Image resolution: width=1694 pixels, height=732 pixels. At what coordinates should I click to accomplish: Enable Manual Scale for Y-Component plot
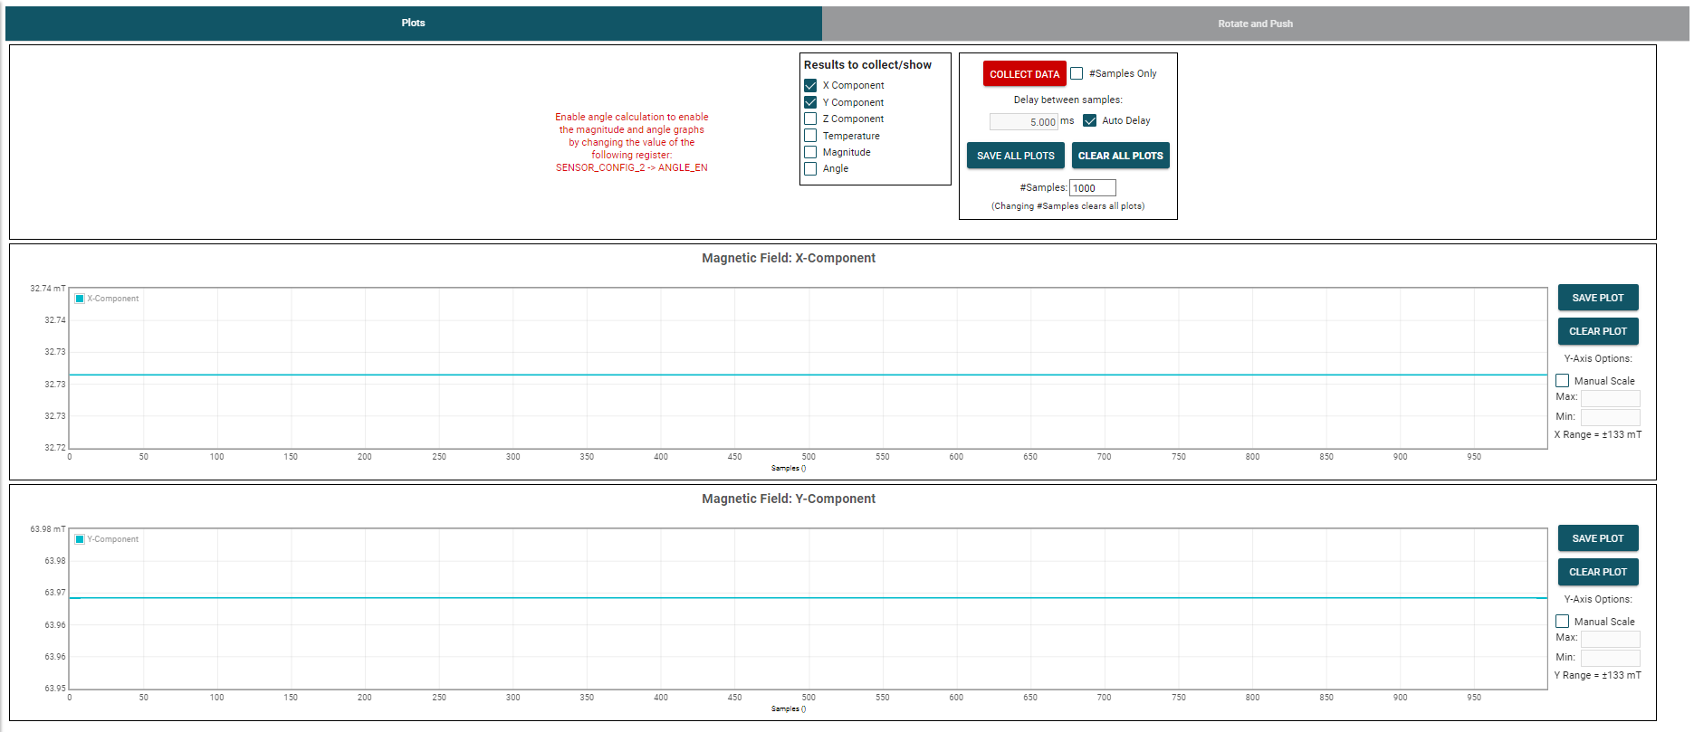[1563, 622]
